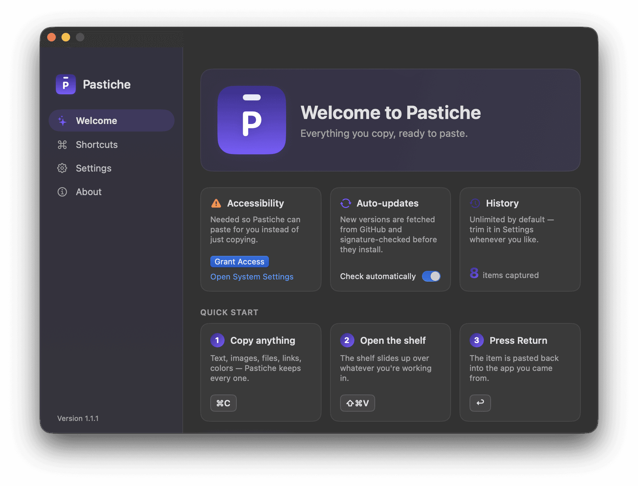Click the large Pastiche app icon

[x=252, y=120]
